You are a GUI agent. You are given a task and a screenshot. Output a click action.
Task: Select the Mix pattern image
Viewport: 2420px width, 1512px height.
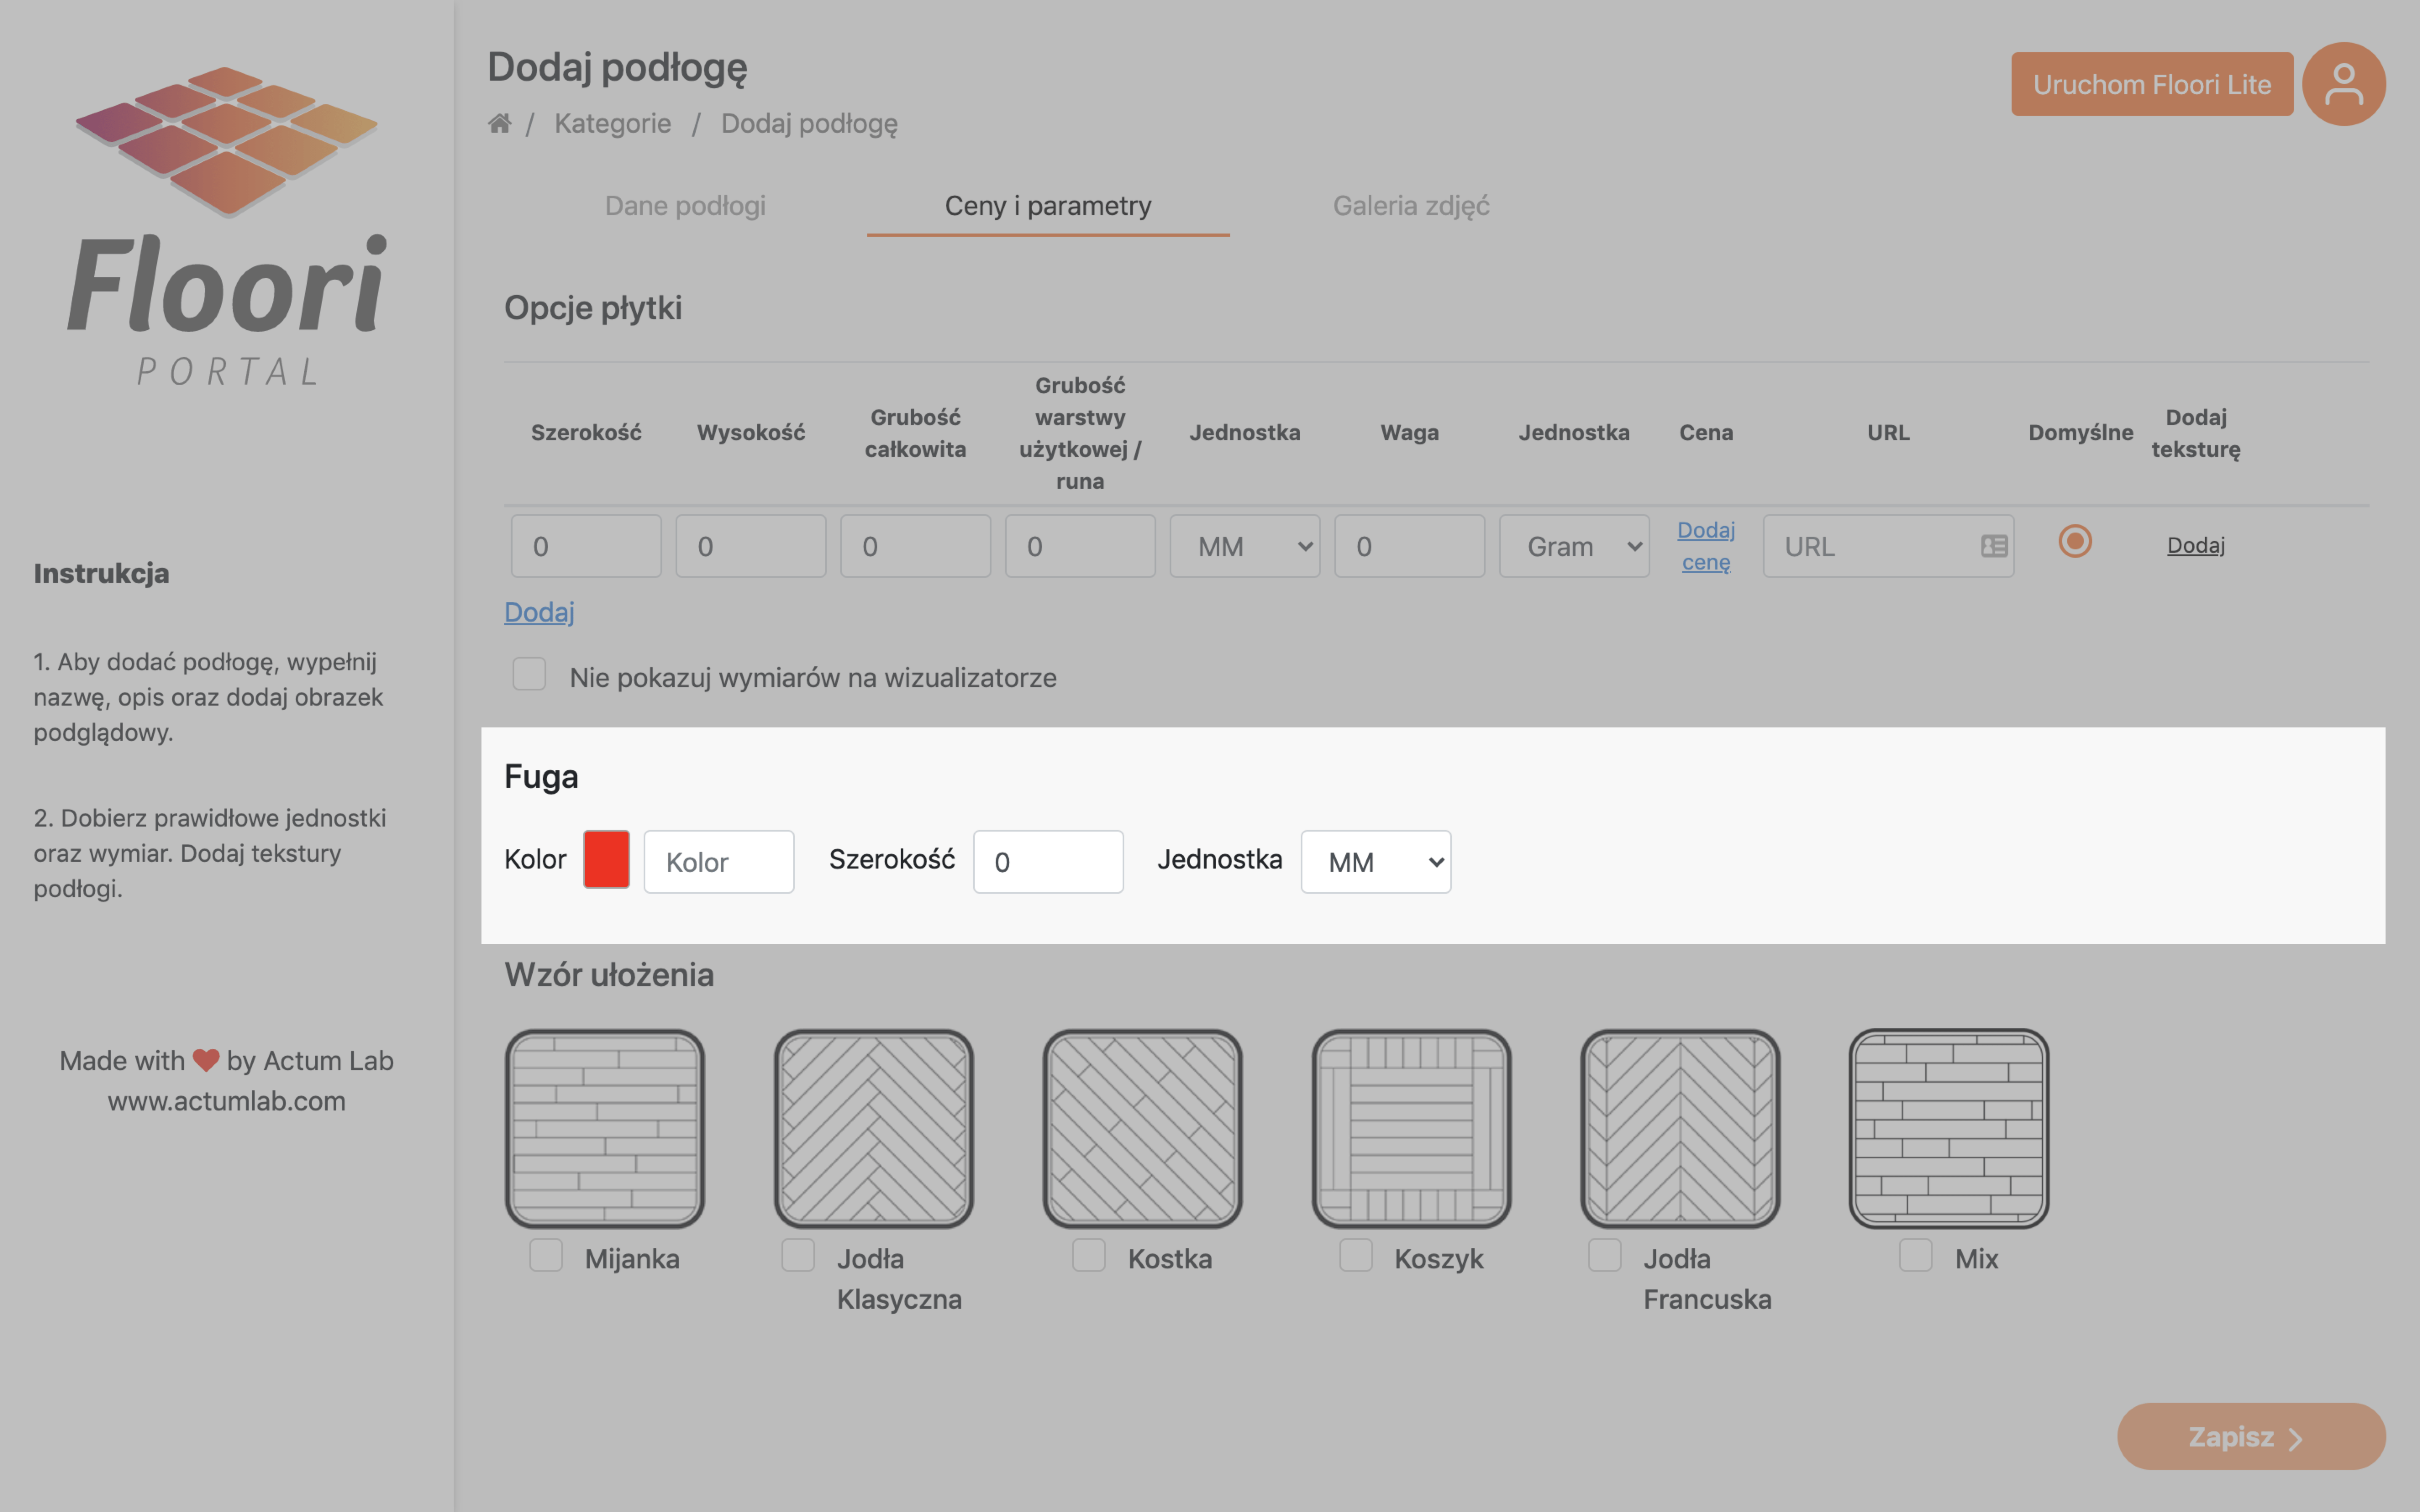pyautogui.click(x=1949, y=1128)
